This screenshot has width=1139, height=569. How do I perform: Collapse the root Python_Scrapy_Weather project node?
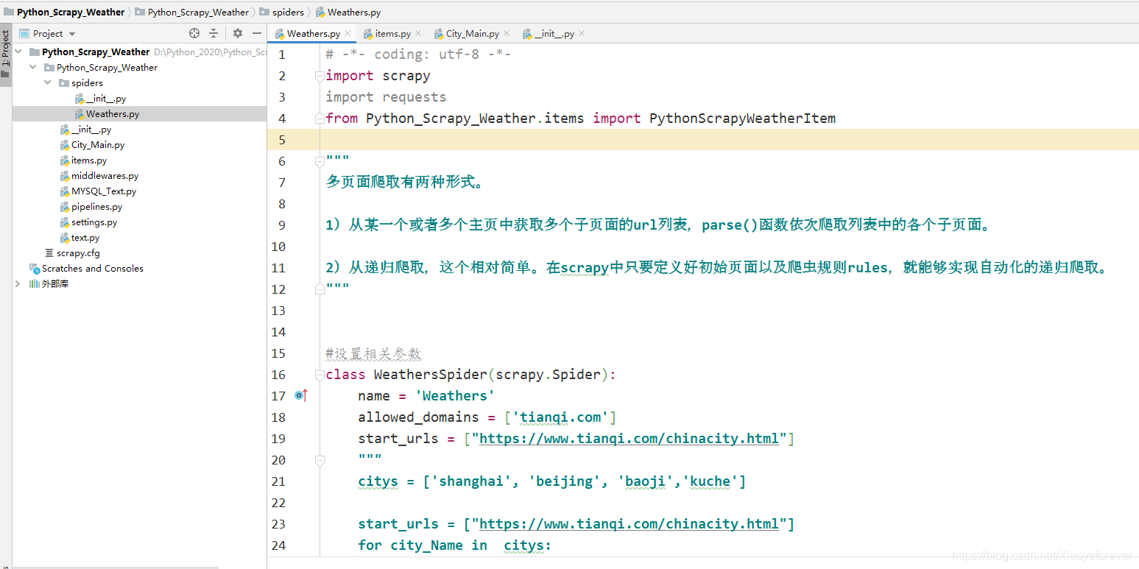click(18, 52)
